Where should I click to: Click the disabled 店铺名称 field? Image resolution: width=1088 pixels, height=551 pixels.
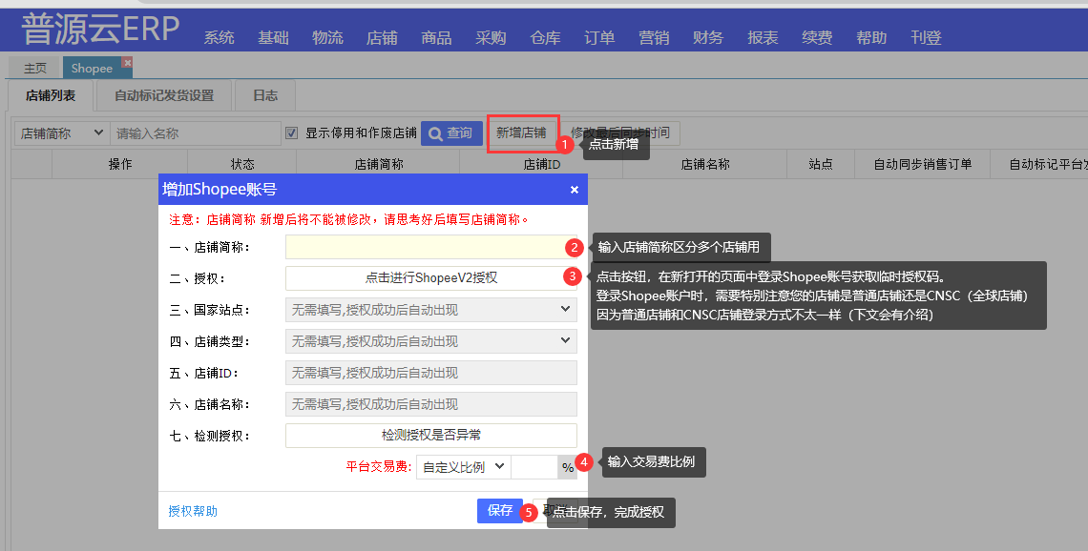coord(430,404)
